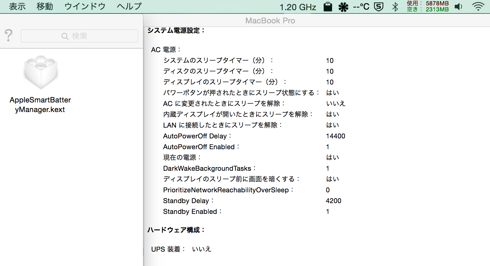Click the MacBook Pro window title
The width and height of the screenshot is (490, 266).
pos(270,20)
